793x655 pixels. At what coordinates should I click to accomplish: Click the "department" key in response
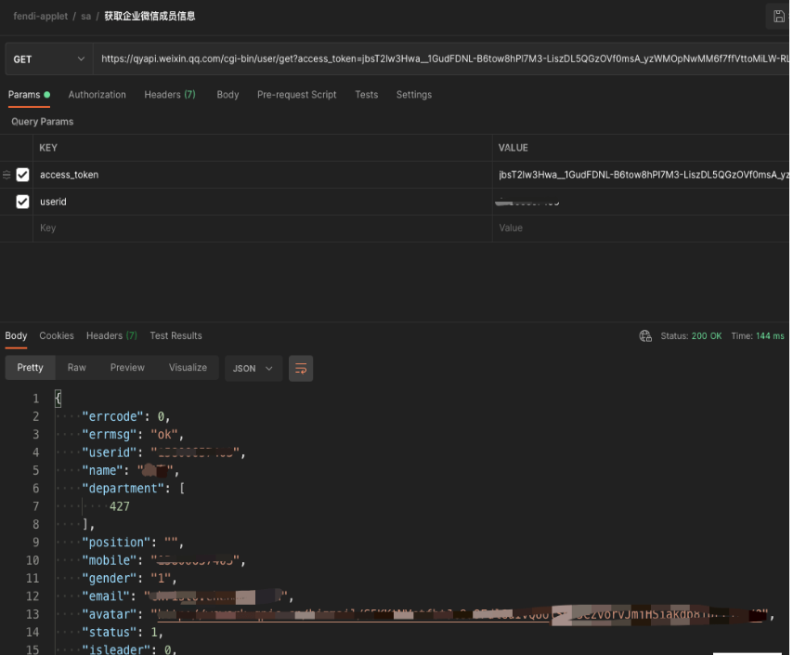tap(123, 489)
